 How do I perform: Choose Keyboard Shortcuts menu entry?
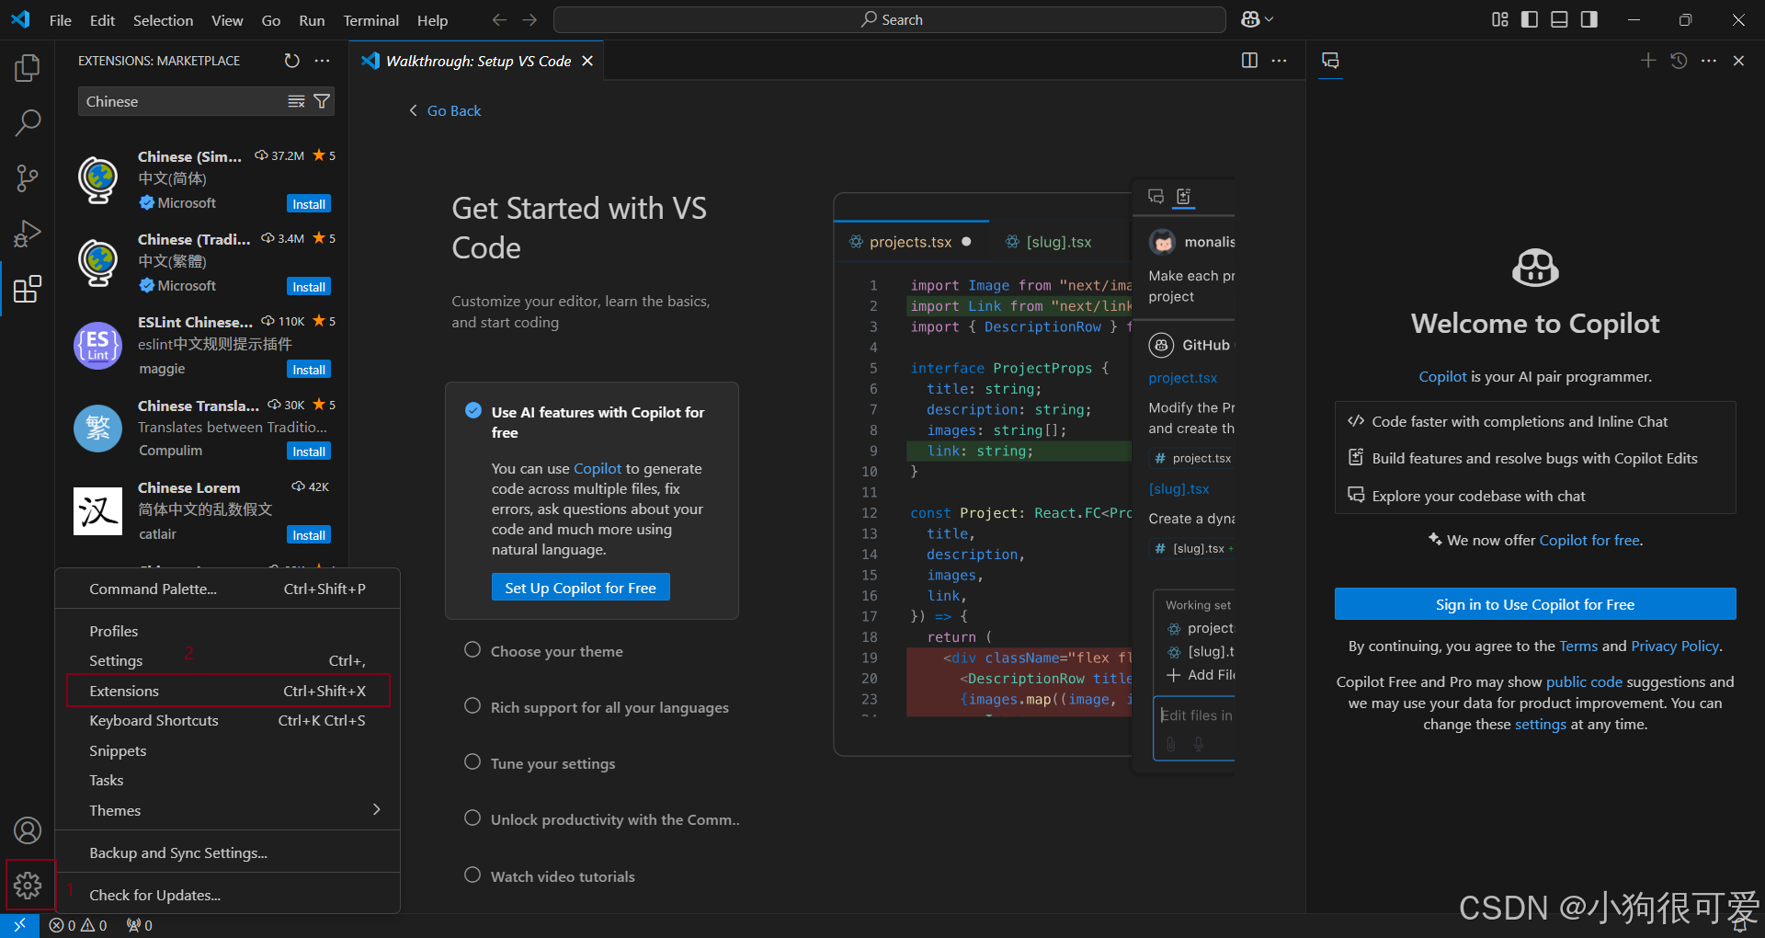(x=228, y=720)
